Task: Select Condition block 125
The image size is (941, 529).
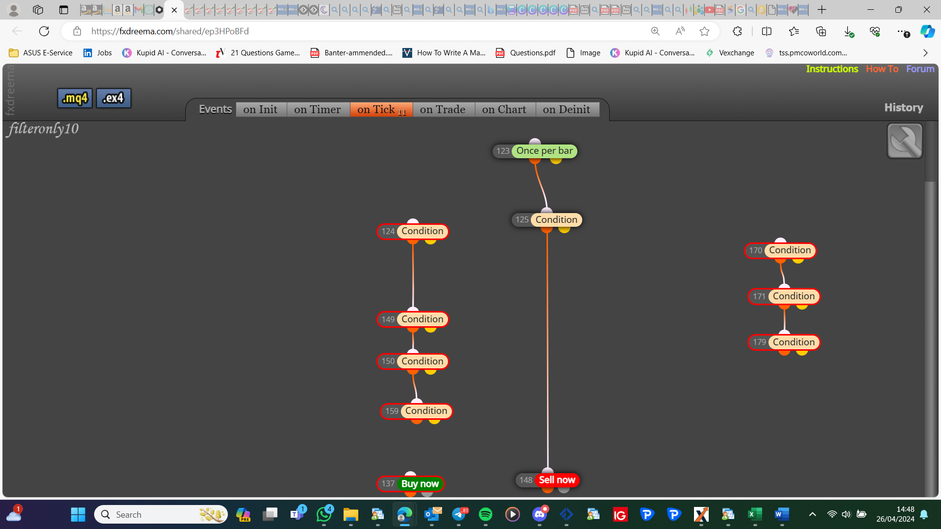Action: coord(547,220)
